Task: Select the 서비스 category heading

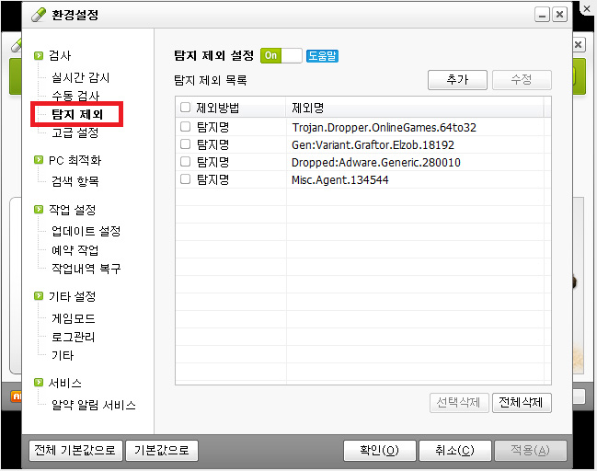Action: tap(65, 383)
